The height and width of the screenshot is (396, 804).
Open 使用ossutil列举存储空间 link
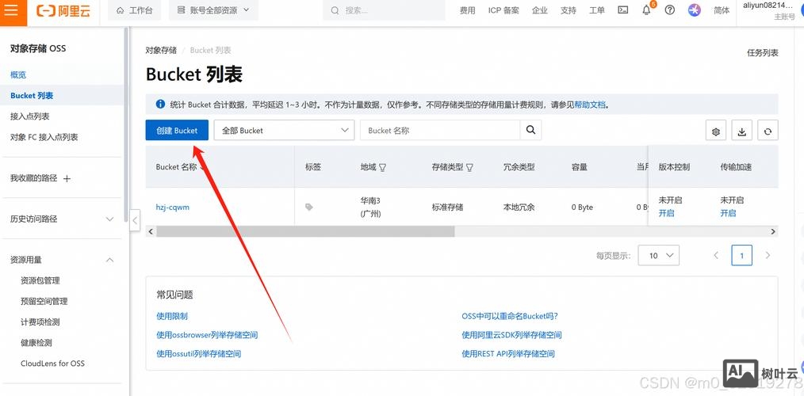198,353
